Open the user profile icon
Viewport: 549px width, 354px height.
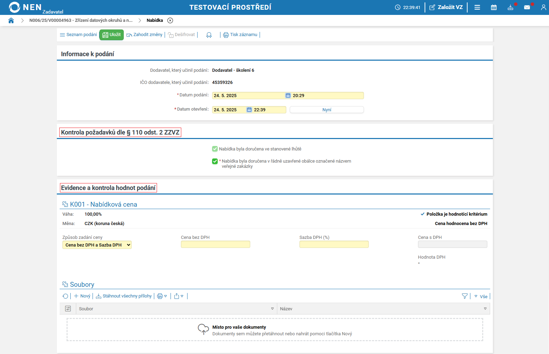(x=543, y=7)
